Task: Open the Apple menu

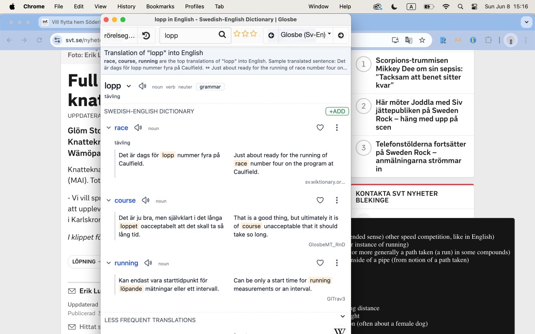Action: coord(12,6)
